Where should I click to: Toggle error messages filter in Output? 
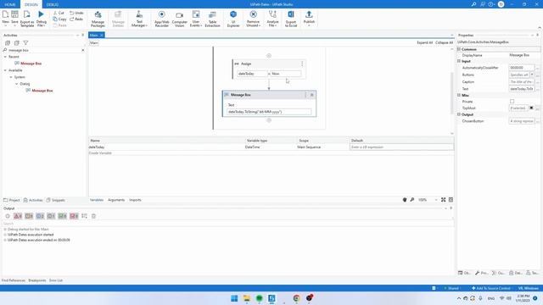coord(18,216)
